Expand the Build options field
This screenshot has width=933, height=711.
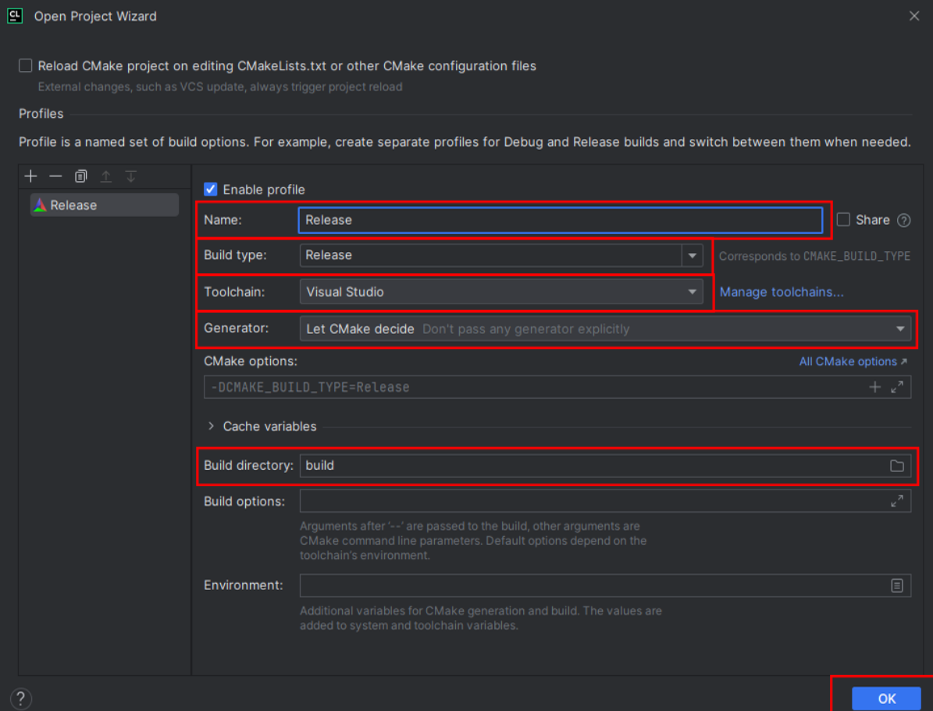pyautogui.click(x=897, y=501)
